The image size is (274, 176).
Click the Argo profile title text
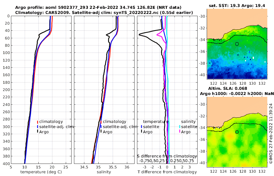point(98,8)
